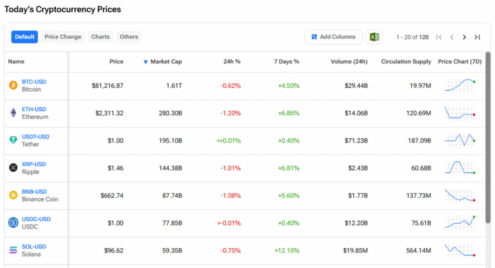Click Tether market cap 195.10B
The image size is (495, 268).
170,141
